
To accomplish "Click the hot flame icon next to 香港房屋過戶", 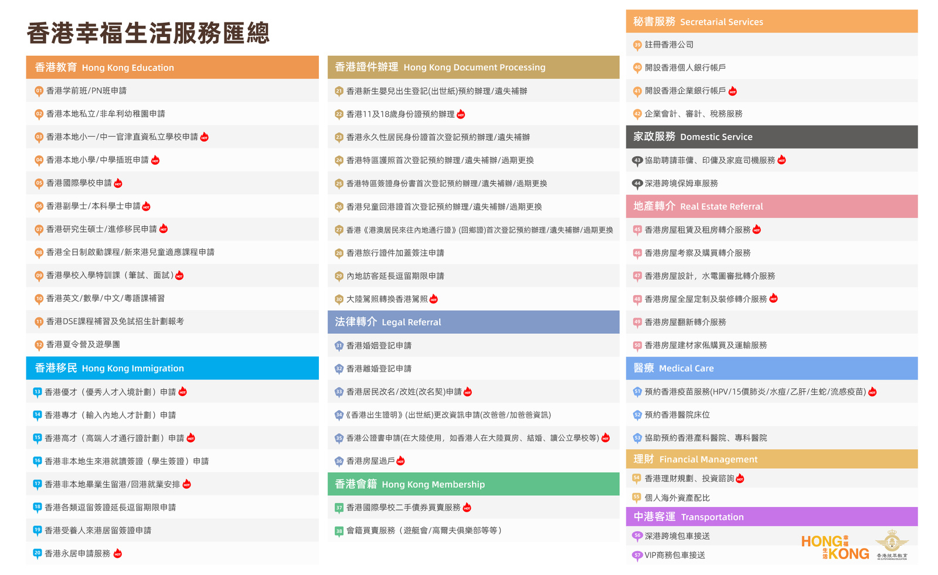I will click(401, 461).
